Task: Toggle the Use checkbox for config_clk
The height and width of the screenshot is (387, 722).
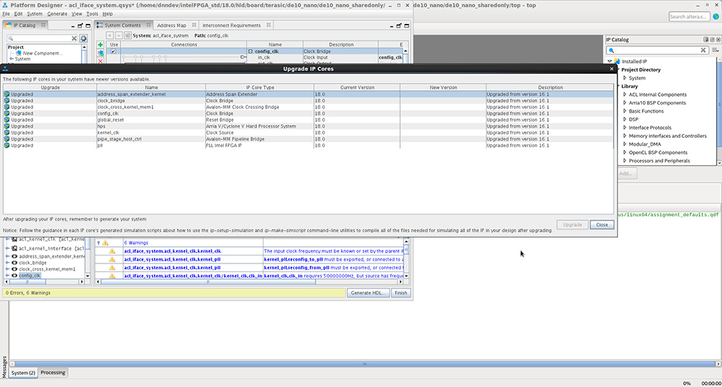Action: 113,51
